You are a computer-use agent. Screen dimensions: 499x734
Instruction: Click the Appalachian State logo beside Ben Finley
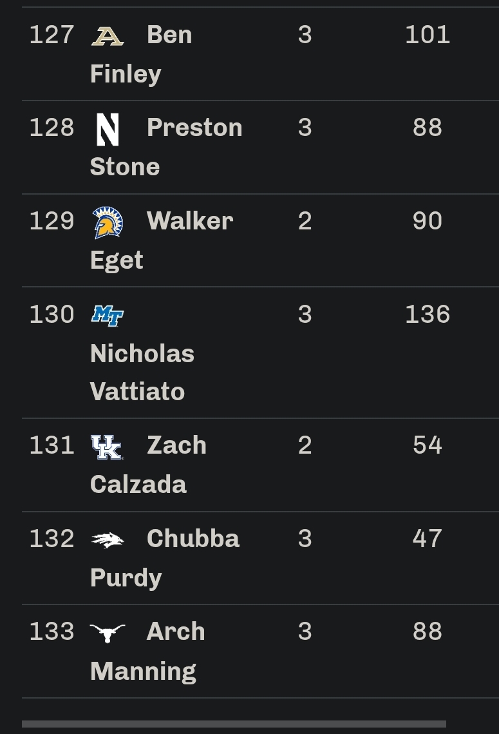pyautogui.click(x=107, y=36)
